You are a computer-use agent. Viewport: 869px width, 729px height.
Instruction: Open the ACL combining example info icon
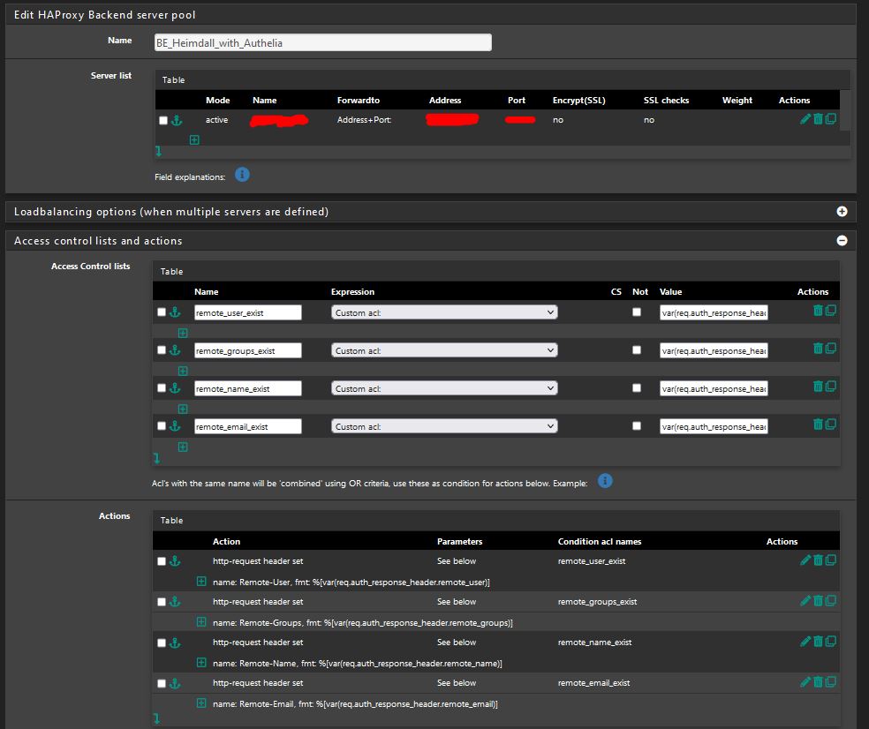tap(605, 482)
